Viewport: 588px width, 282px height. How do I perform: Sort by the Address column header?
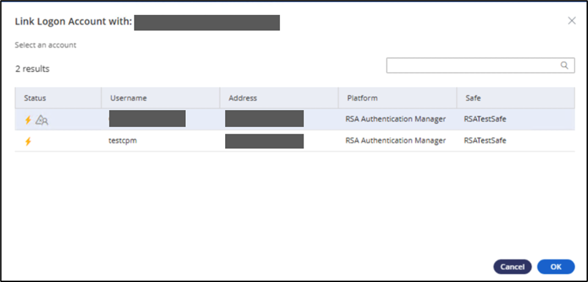pos(243,98)
